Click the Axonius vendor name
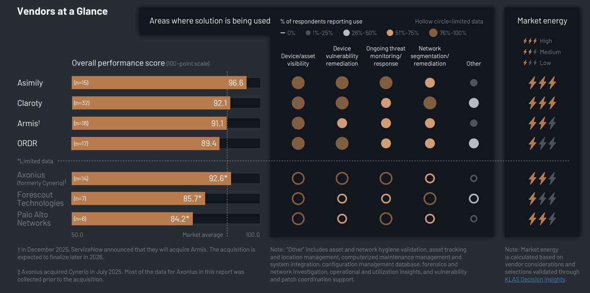Image resolution: width=590 pixels, height=293 pixels. 31,175
